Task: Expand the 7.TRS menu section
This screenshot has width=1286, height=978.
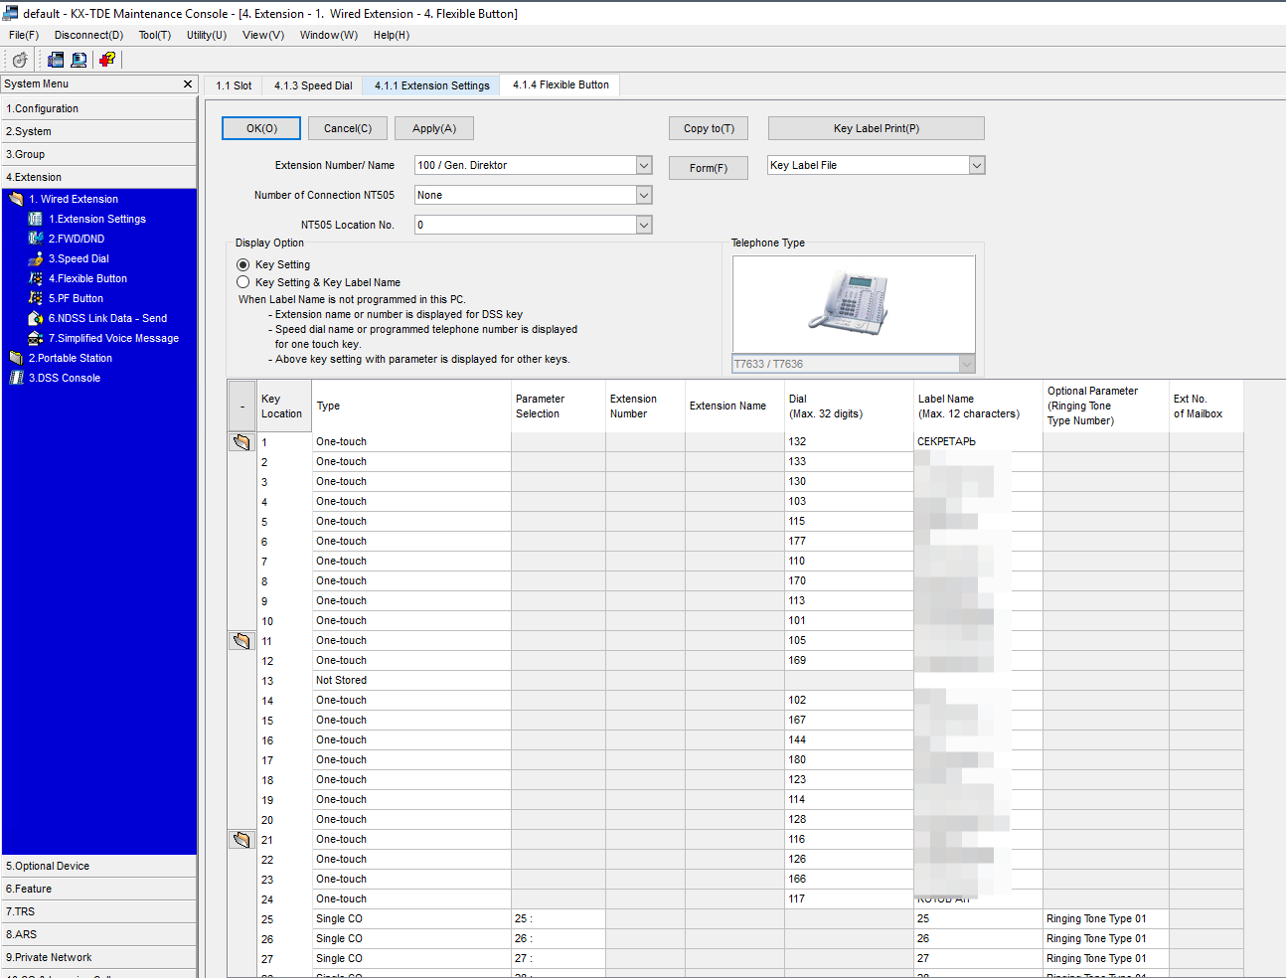Action: 98,911
